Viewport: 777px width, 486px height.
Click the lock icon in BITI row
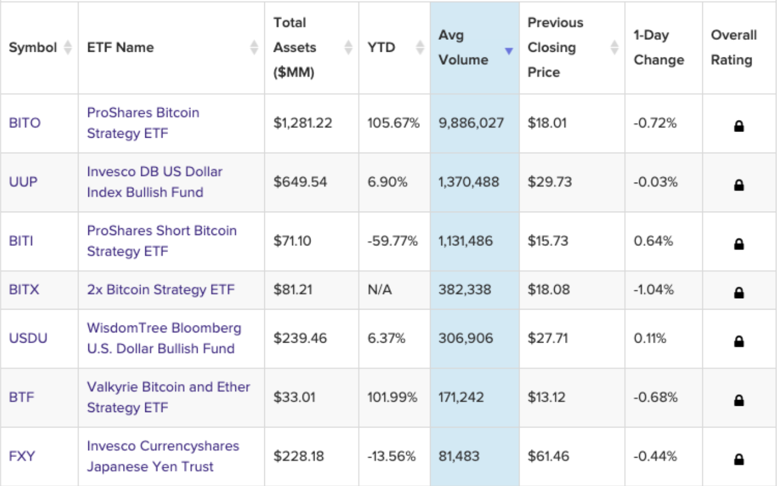[739, 244]
